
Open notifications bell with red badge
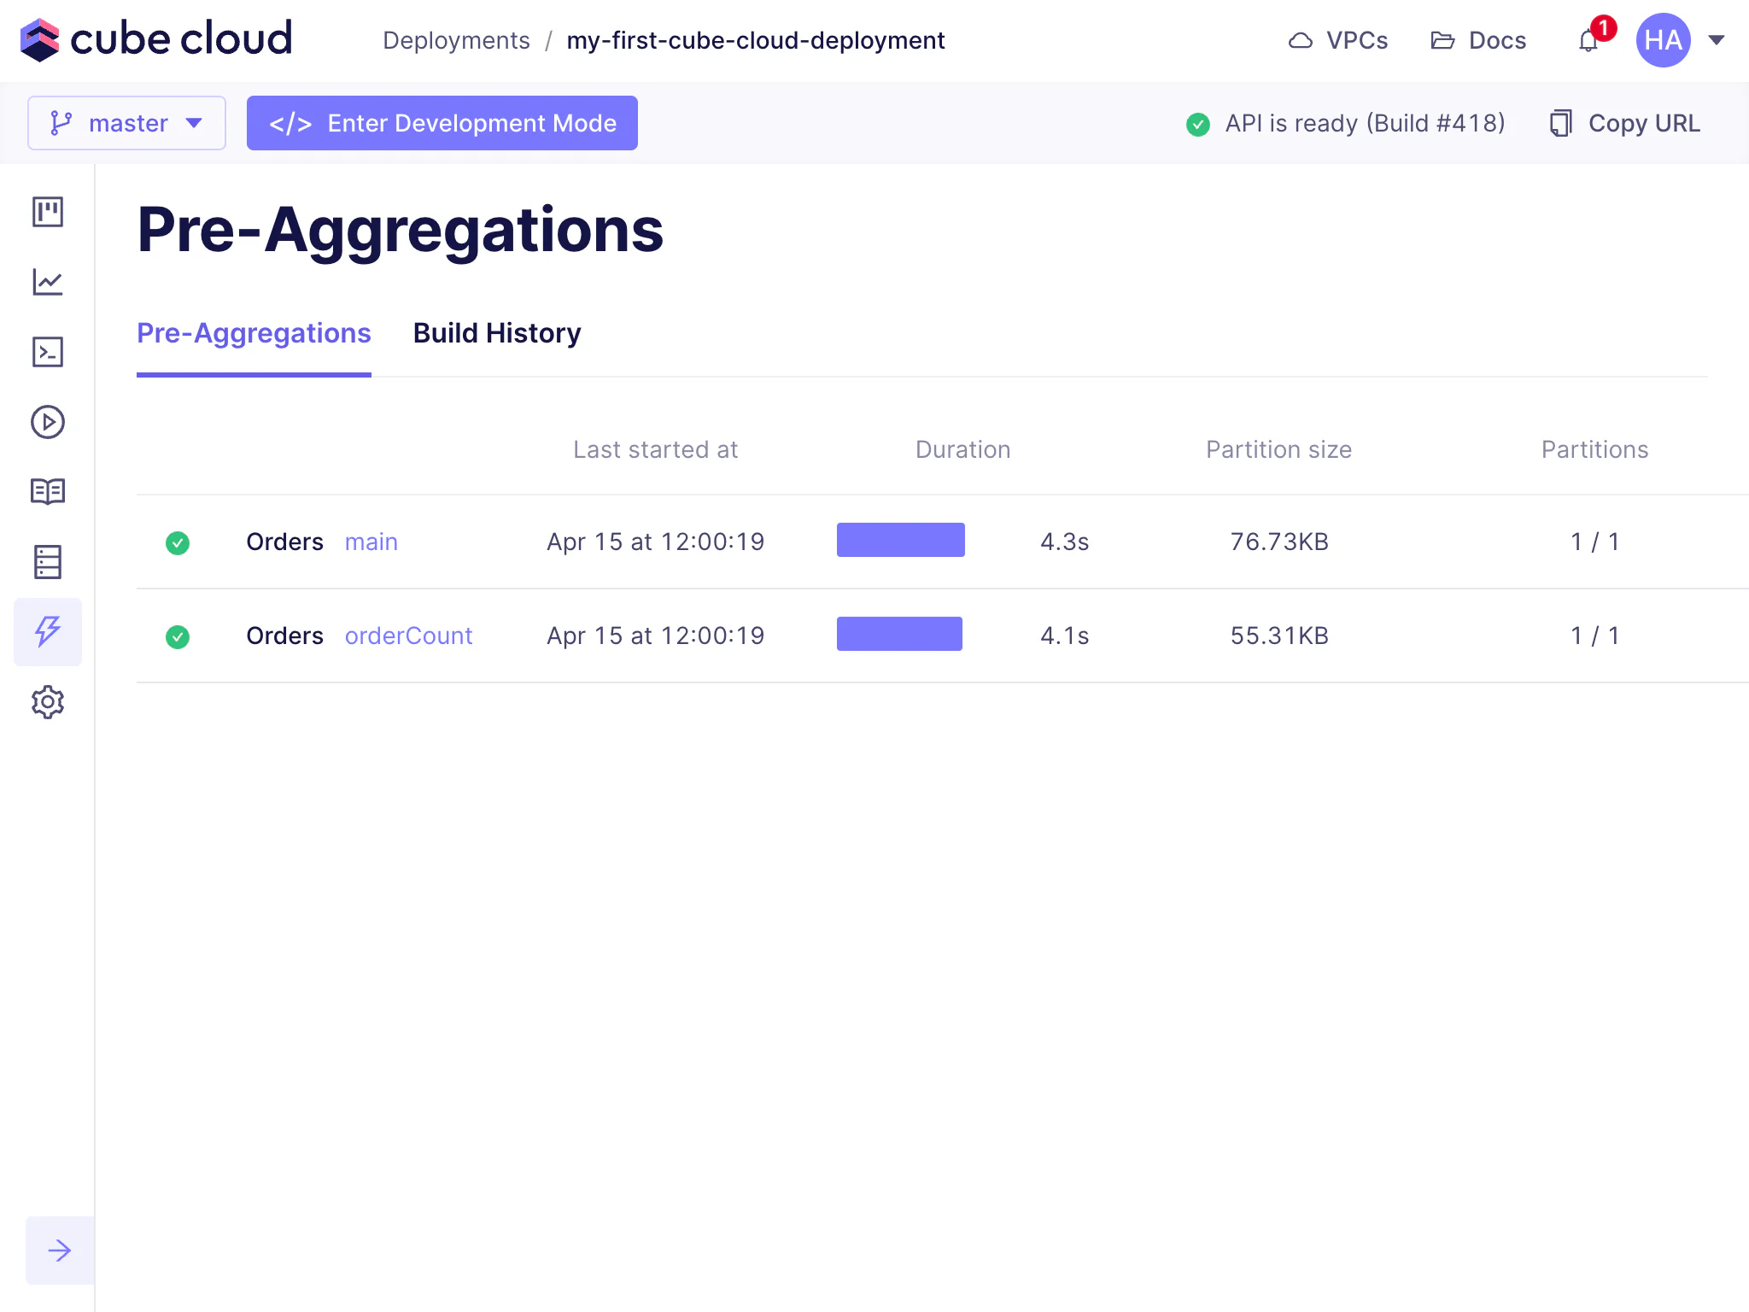pyautogui.click(x=1588, y=40)
